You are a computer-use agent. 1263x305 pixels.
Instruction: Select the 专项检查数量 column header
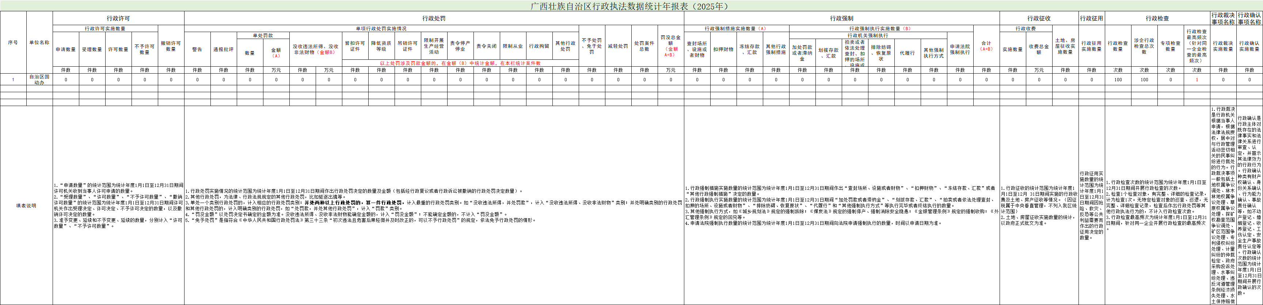point(1170,46)
